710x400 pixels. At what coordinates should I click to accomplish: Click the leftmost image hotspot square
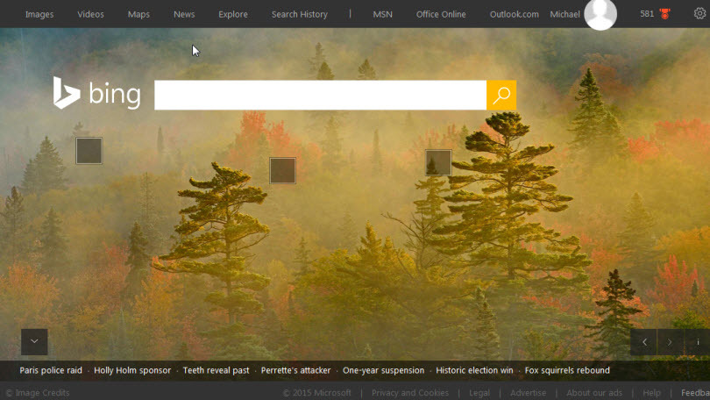[x=89, y=151]
